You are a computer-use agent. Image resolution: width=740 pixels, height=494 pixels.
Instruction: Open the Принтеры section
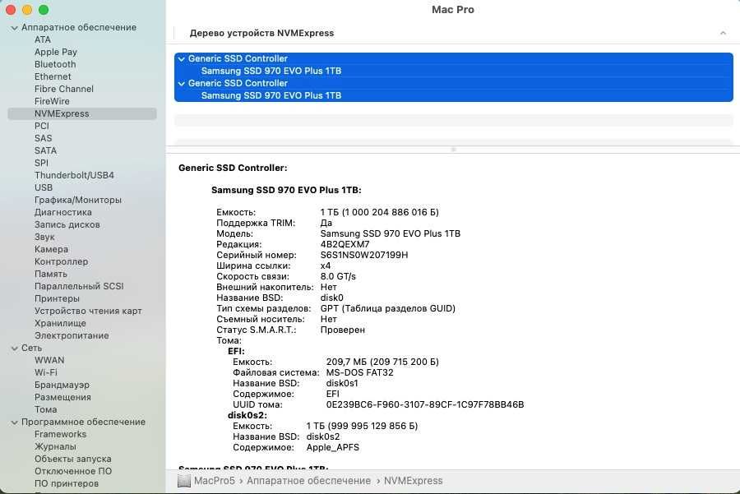(x=57, y=298)
